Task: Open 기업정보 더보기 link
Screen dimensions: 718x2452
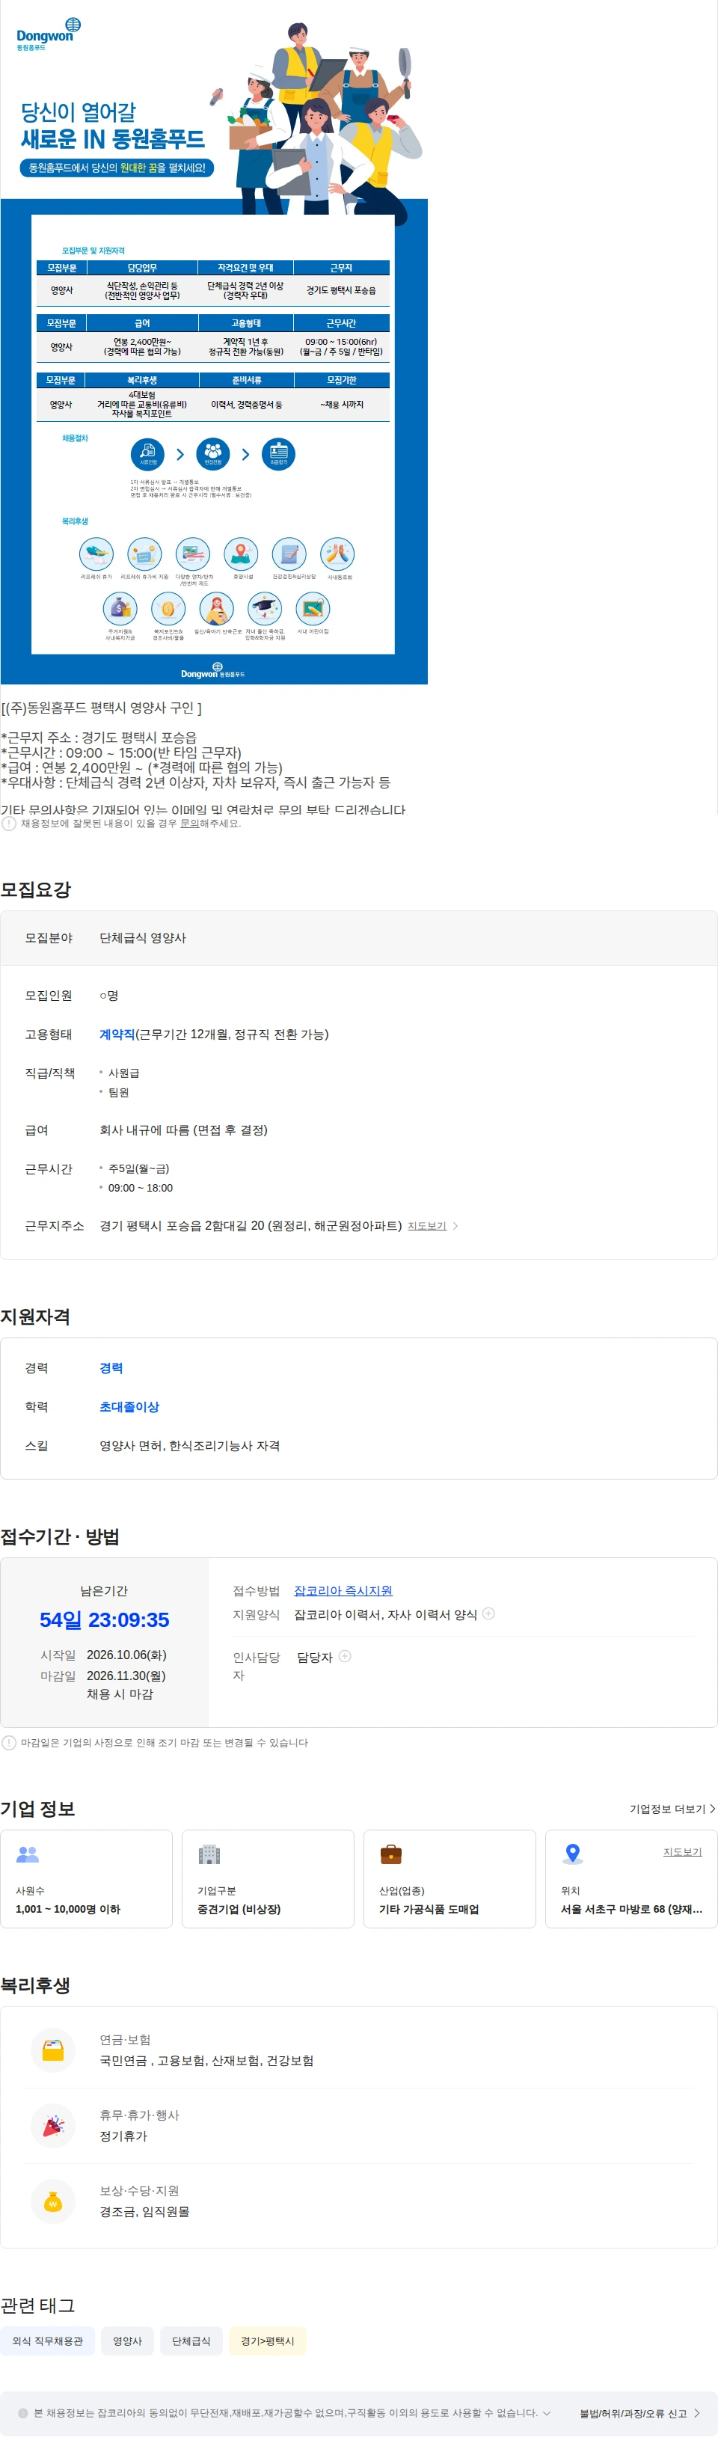Action: 672,1809
